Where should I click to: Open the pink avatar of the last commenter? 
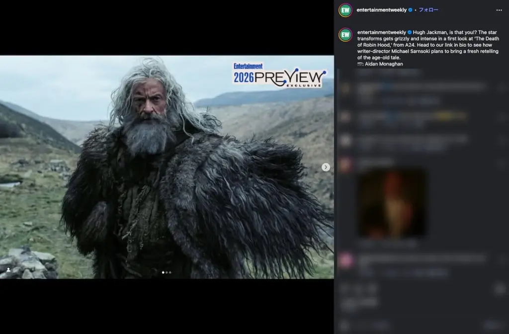coord(345,261)
